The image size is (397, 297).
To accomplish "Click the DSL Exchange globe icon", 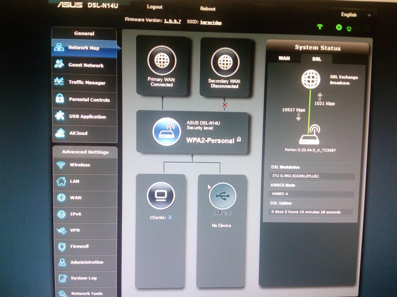I will click(311, 79).
